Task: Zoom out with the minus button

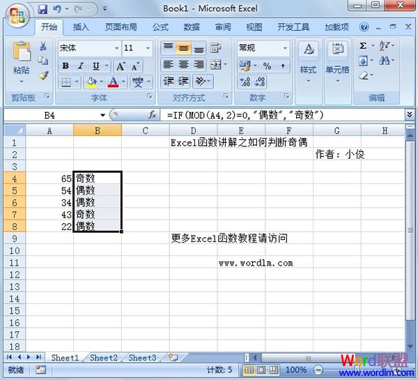Action: (x=318, y=370)
